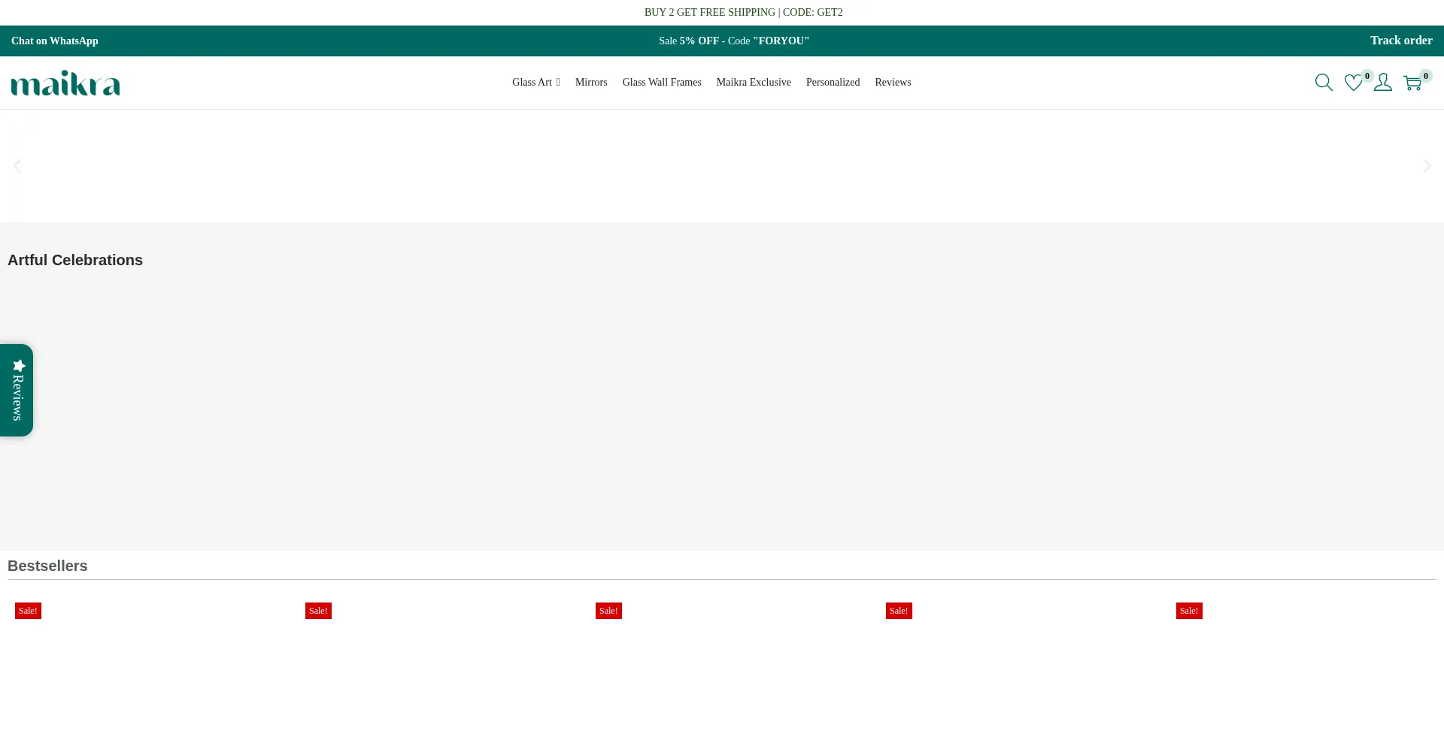Click the Chat on WhatsApp link

click(x=55, y=41)
